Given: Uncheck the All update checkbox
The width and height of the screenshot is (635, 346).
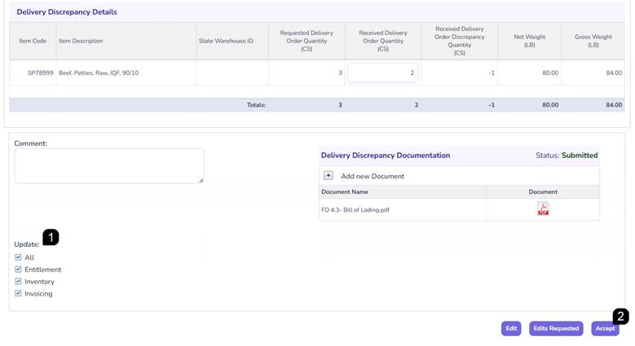Looking at the screenshot, I should click(x=18, y=257).
